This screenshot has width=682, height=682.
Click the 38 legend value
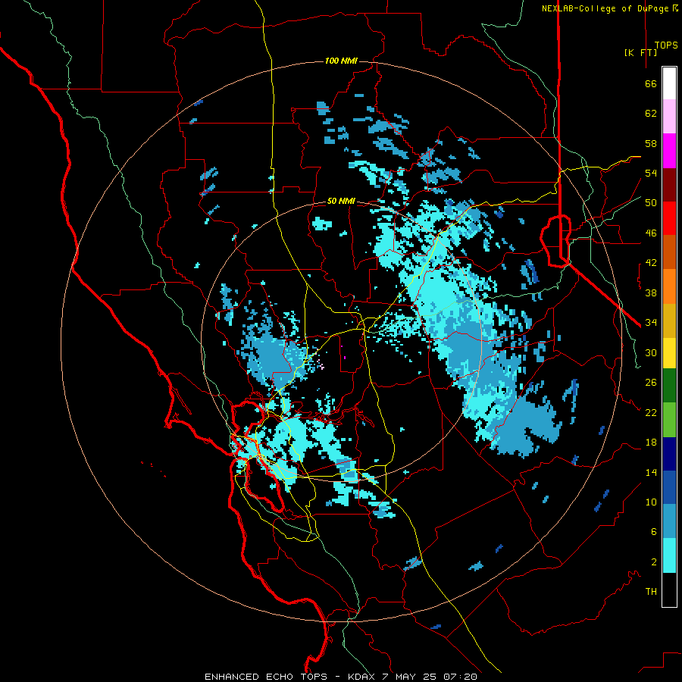[x=651, y=293]
